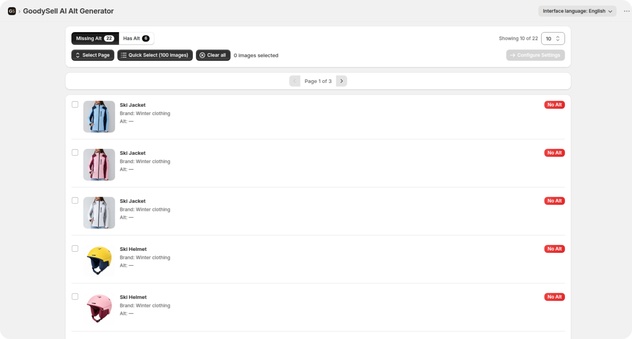Click the pink Ski Helmet product title

click(x=133, y=297)
